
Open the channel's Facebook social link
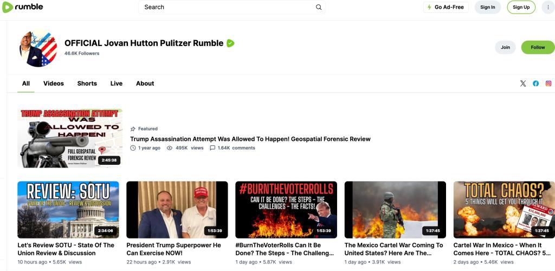pyautogui.click(x=536, y=83)
